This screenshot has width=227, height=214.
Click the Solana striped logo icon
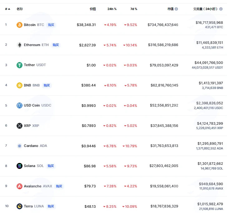click(19, 166)
